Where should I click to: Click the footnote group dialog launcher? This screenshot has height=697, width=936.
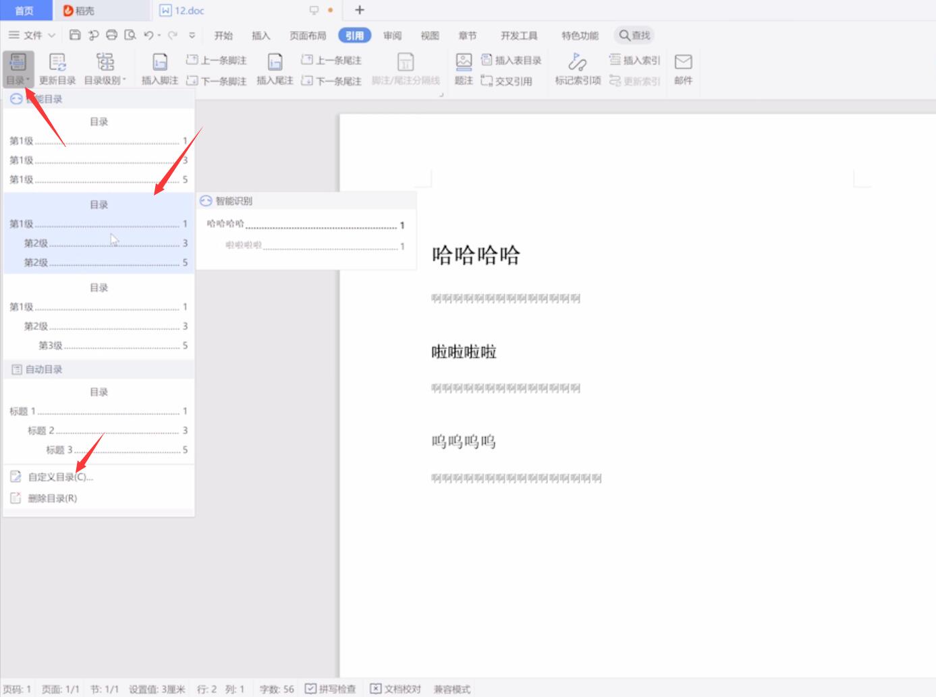(x=441, y=95)
